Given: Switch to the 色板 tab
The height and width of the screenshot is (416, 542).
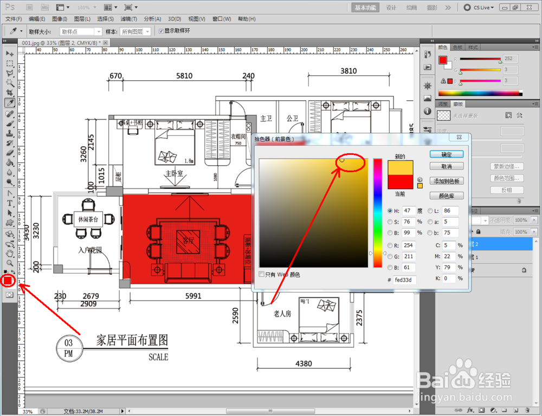Looking at the screenshot, I should (457, 47).
